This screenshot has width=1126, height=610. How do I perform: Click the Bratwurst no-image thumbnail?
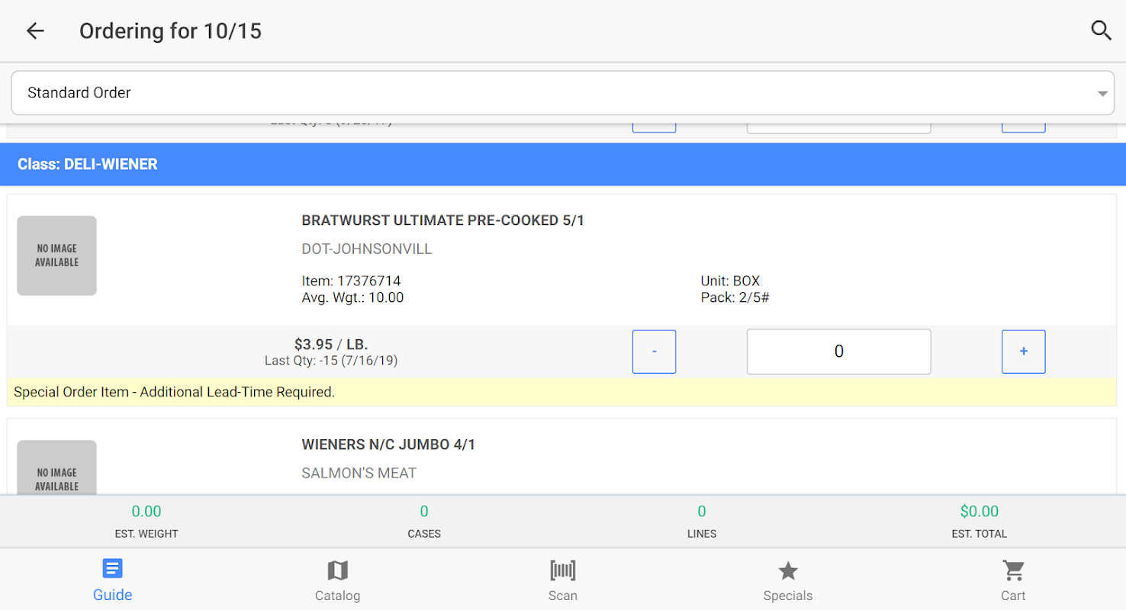point(57,255)
